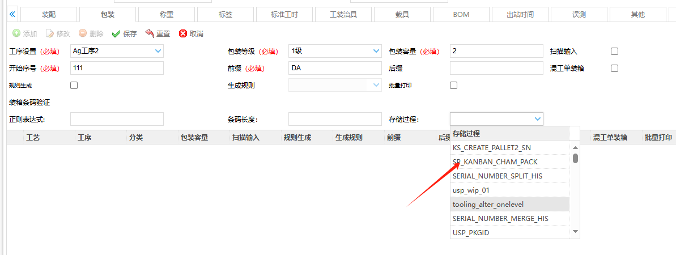The height and width of the screenshot is (255, 676).
Task: Enable the 扫描输入 checkbox
Action: pyautogui.click(x=614, y=52)
